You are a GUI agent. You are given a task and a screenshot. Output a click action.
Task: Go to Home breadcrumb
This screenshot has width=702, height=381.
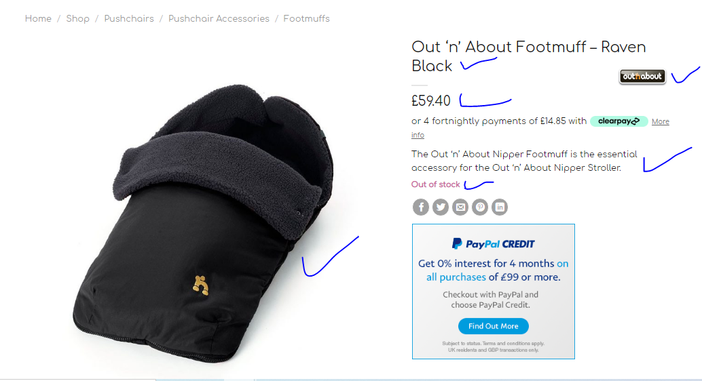[x=38, y=19]
